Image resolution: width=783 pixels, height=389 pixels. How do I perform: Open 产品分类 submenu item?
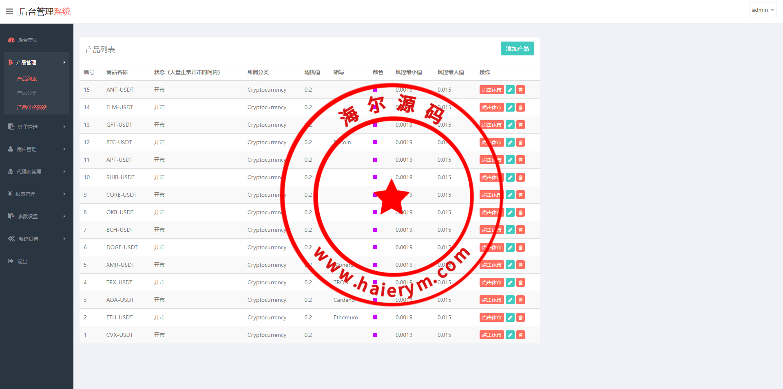[x=27, y=93]
